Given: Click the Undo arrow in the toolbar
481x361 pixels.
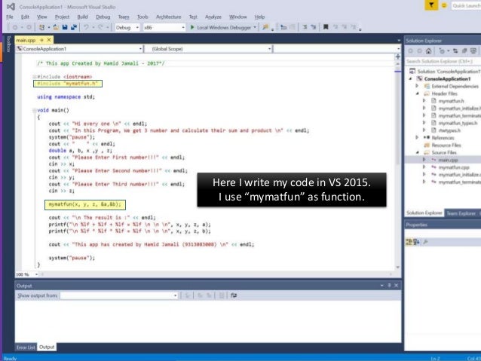Looking at the screenshot, I should click(x=86, y=27).
